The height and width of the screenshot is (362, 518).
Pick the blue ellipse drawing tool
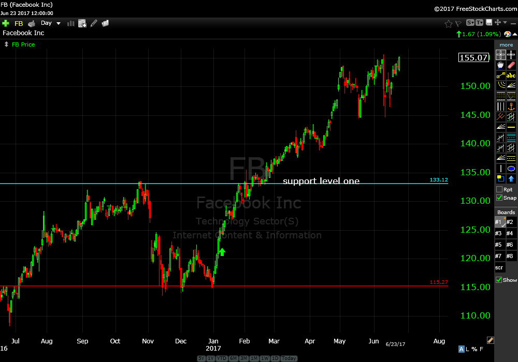(x=511, y=169)
